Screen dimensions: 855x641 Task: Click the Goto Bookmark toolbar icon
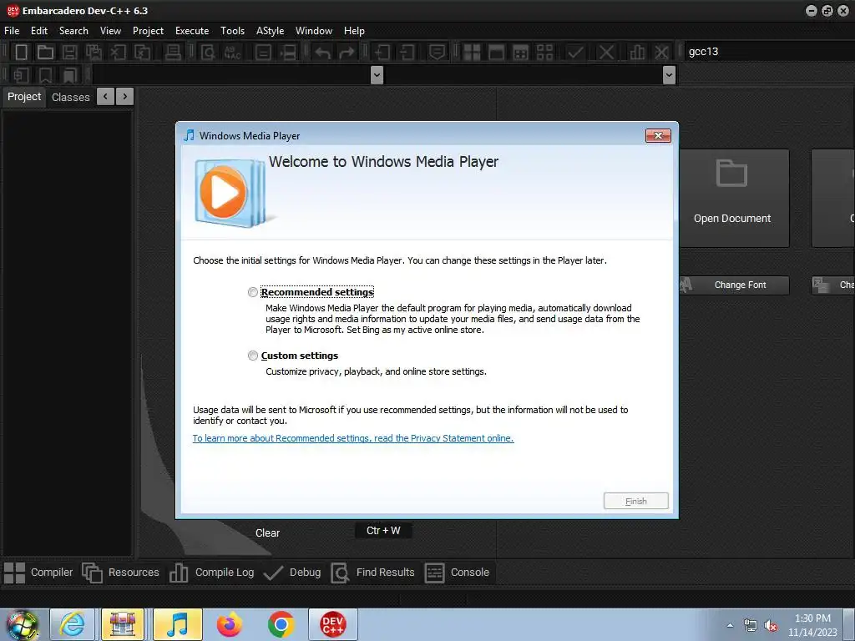[x=69, y=74]
